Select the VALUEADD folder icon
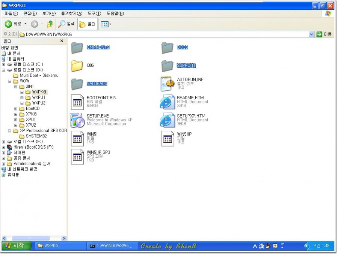 coord(77,84)
